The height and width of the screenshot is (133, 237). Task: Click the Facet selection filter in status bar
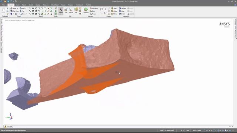(187, 130)
